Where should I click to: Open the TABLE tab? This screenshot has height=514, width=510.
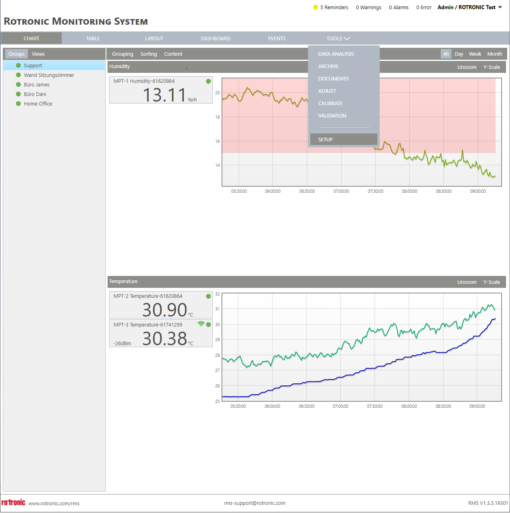tap(93, 39)
